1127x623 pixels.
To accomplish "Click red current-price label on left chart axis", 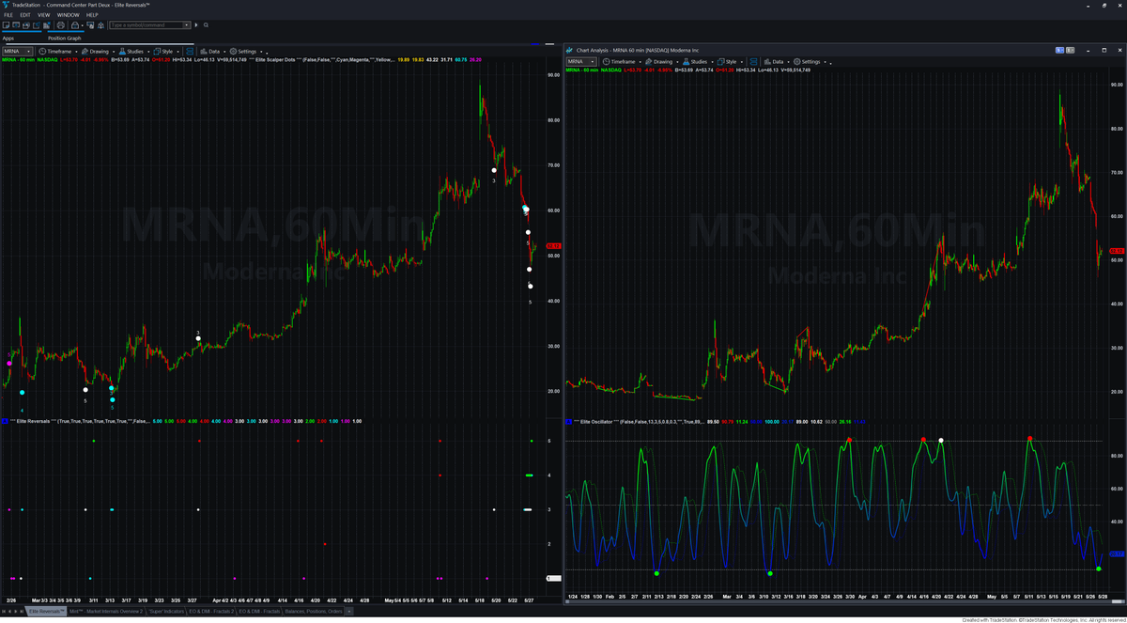I will click(x=553, y=246).
